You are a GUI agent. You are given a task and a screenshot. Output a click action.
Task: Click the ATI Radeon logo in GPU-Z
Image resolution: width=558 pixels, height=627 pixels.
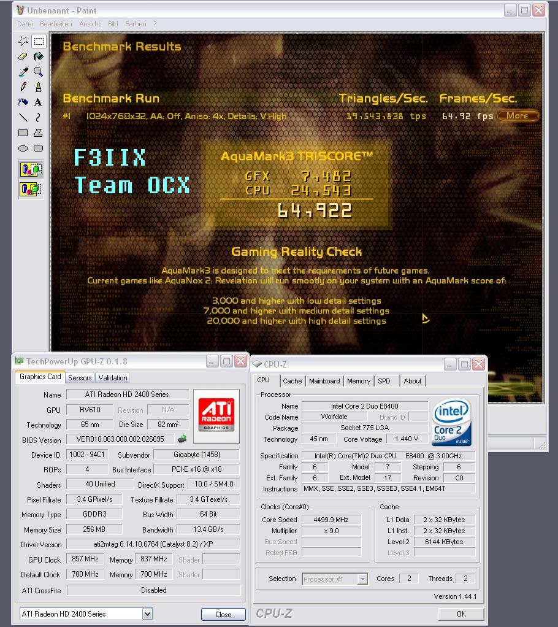click(216, 416)
